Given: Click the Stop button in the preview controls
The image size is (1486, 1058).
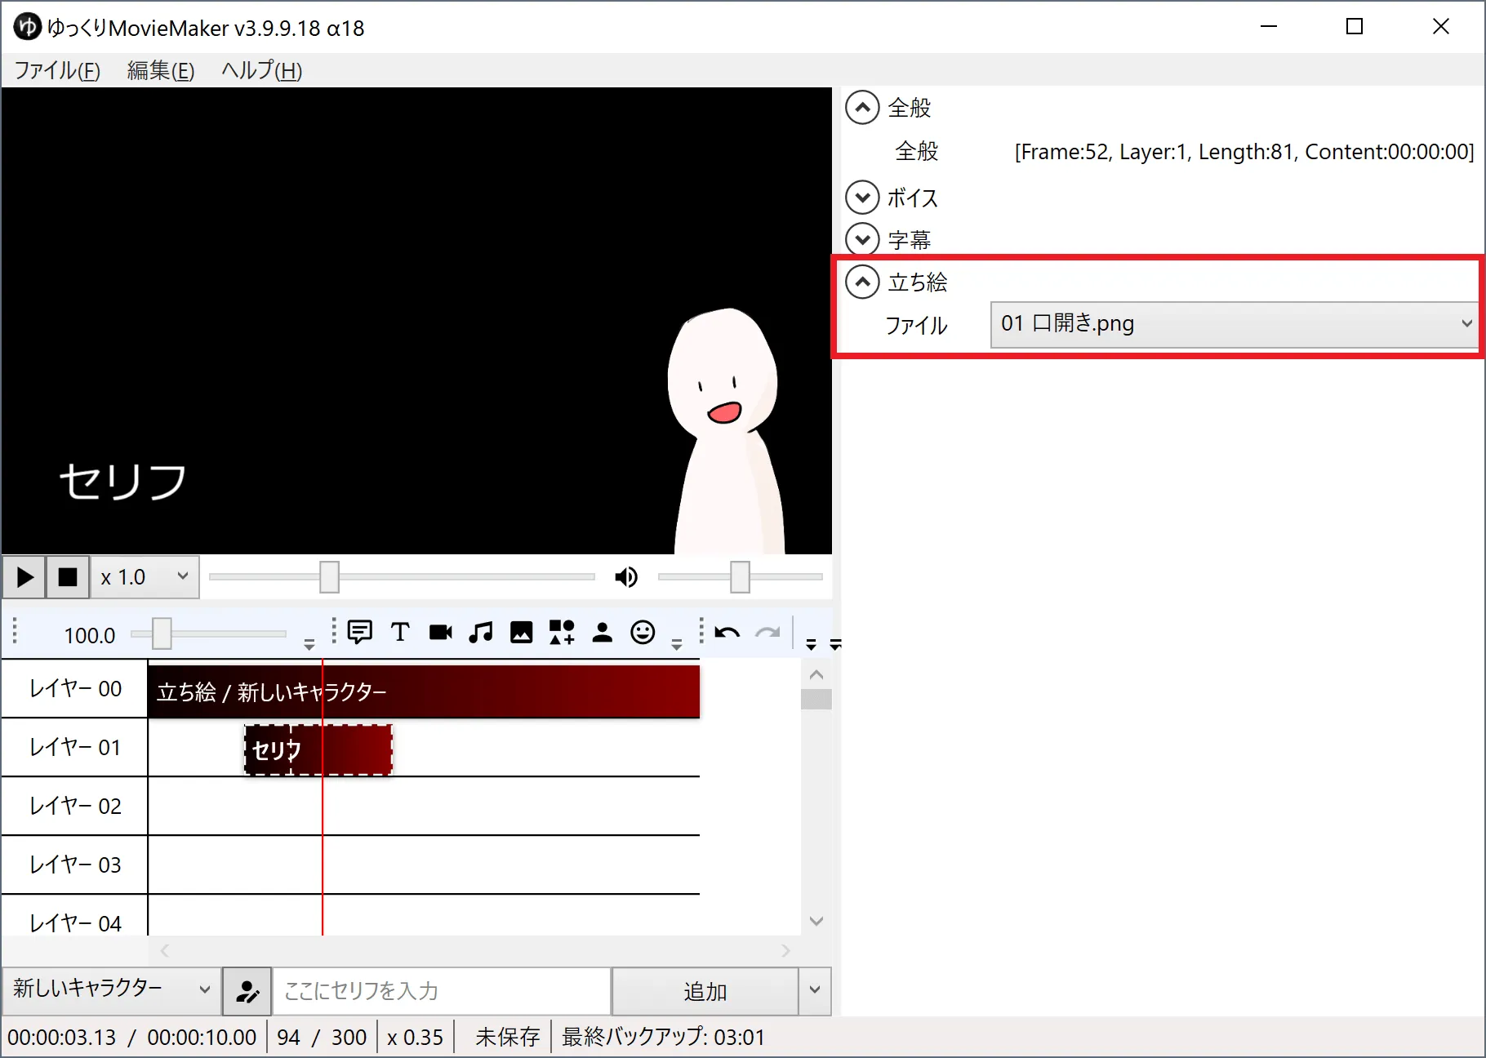Looking at the screenshot, I should (x=68, y=577).
